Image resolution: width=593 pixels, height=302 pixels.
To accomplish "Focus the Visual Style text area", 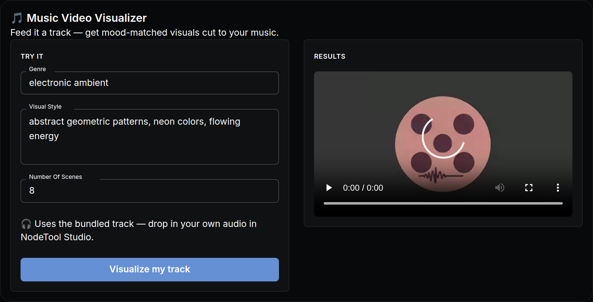I will [150, 137].
